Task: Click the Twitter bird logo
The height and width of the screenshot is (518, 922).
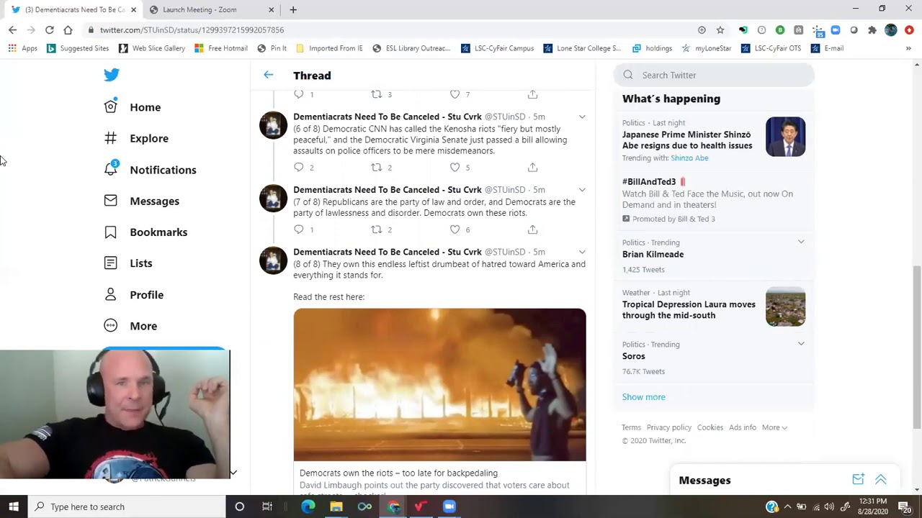Action: (x=111, y=75)
